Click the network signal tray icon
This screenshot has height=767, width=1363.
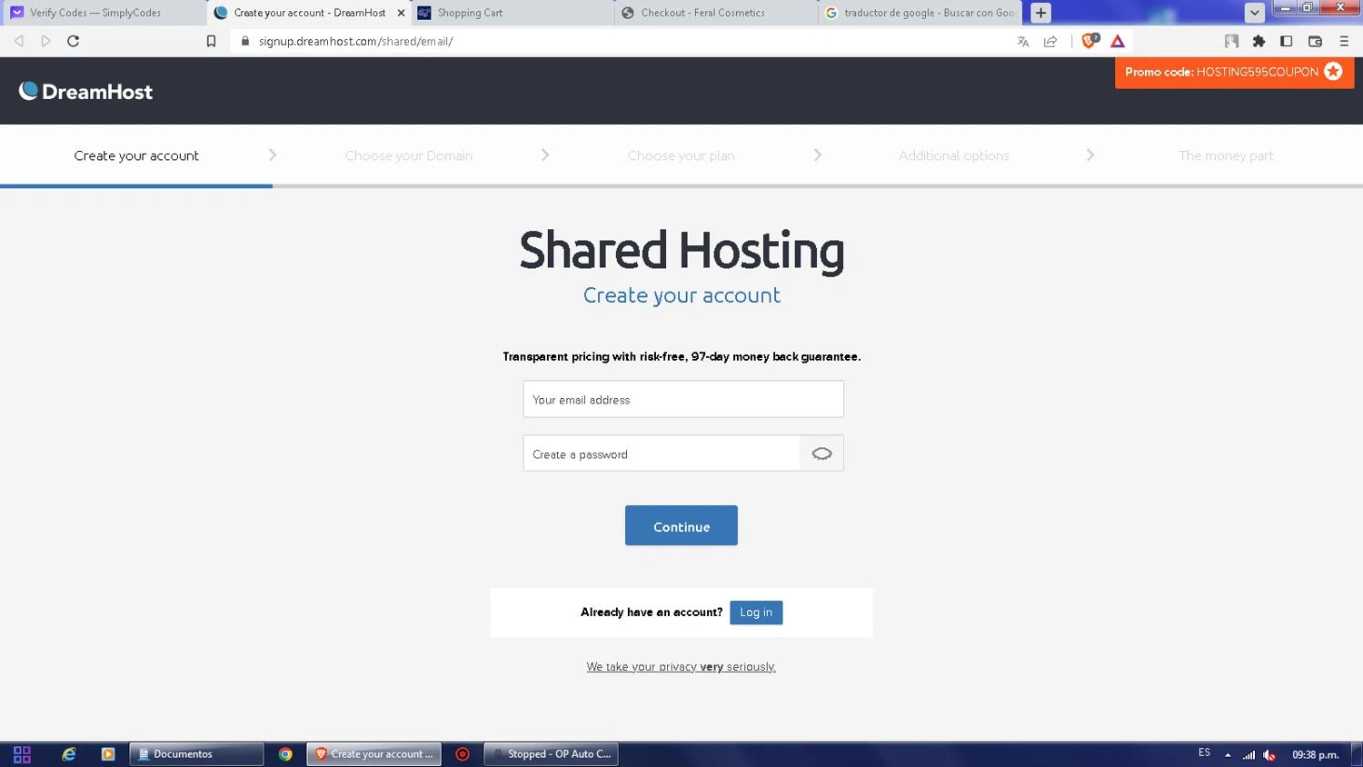click(x=1249, y=755)
